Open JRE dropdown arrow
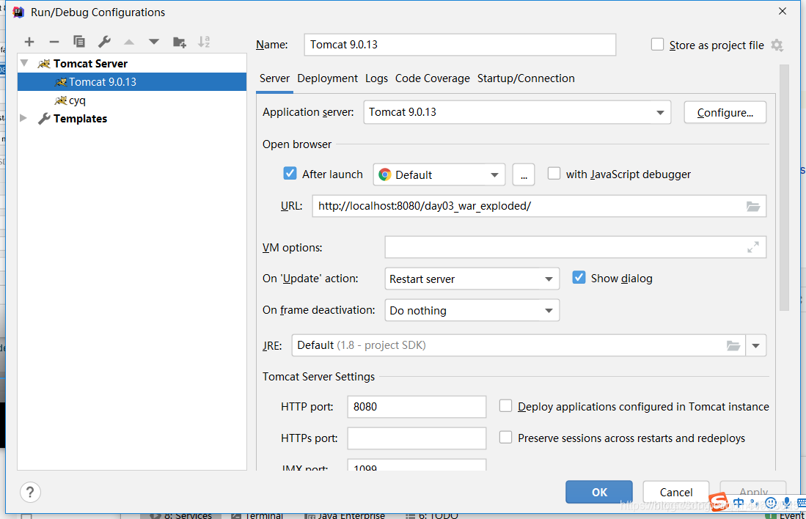The width and height of the screenshot is (806, 519). (755, 346)
